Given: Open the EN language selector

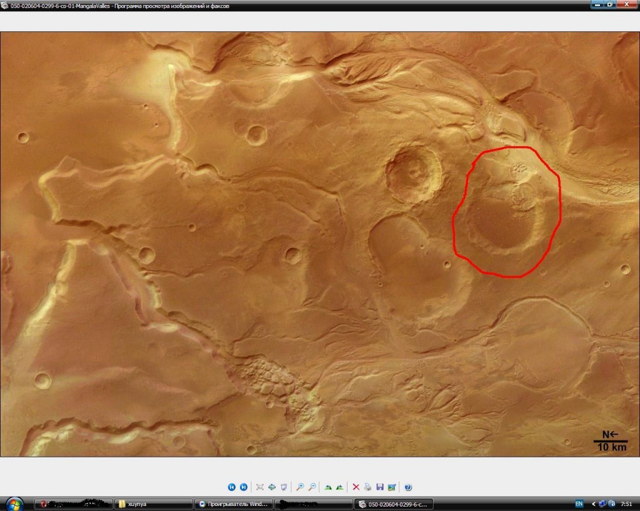Looking at the screenshot, I should 579,504.
